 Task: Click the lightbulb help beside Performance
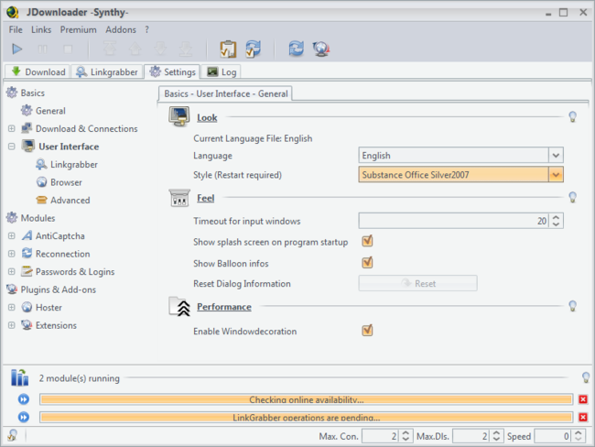pos(573,306)
